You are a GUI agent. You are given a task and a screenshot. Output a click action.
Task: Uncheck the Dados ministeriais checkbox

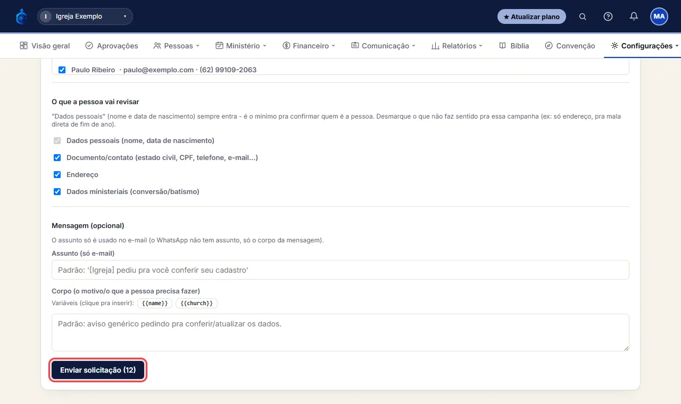(x=57, y=192)
